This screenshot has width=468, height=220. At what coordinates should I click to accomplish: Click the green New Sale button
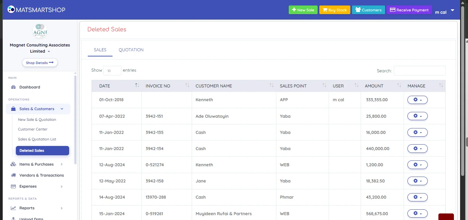[x=303, y=10]
